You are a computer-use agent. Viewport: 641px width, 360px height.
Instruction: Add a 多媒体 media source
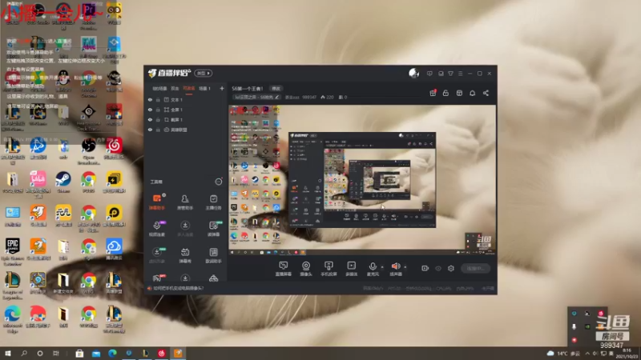pyautogui.click(x=351, y=269)
